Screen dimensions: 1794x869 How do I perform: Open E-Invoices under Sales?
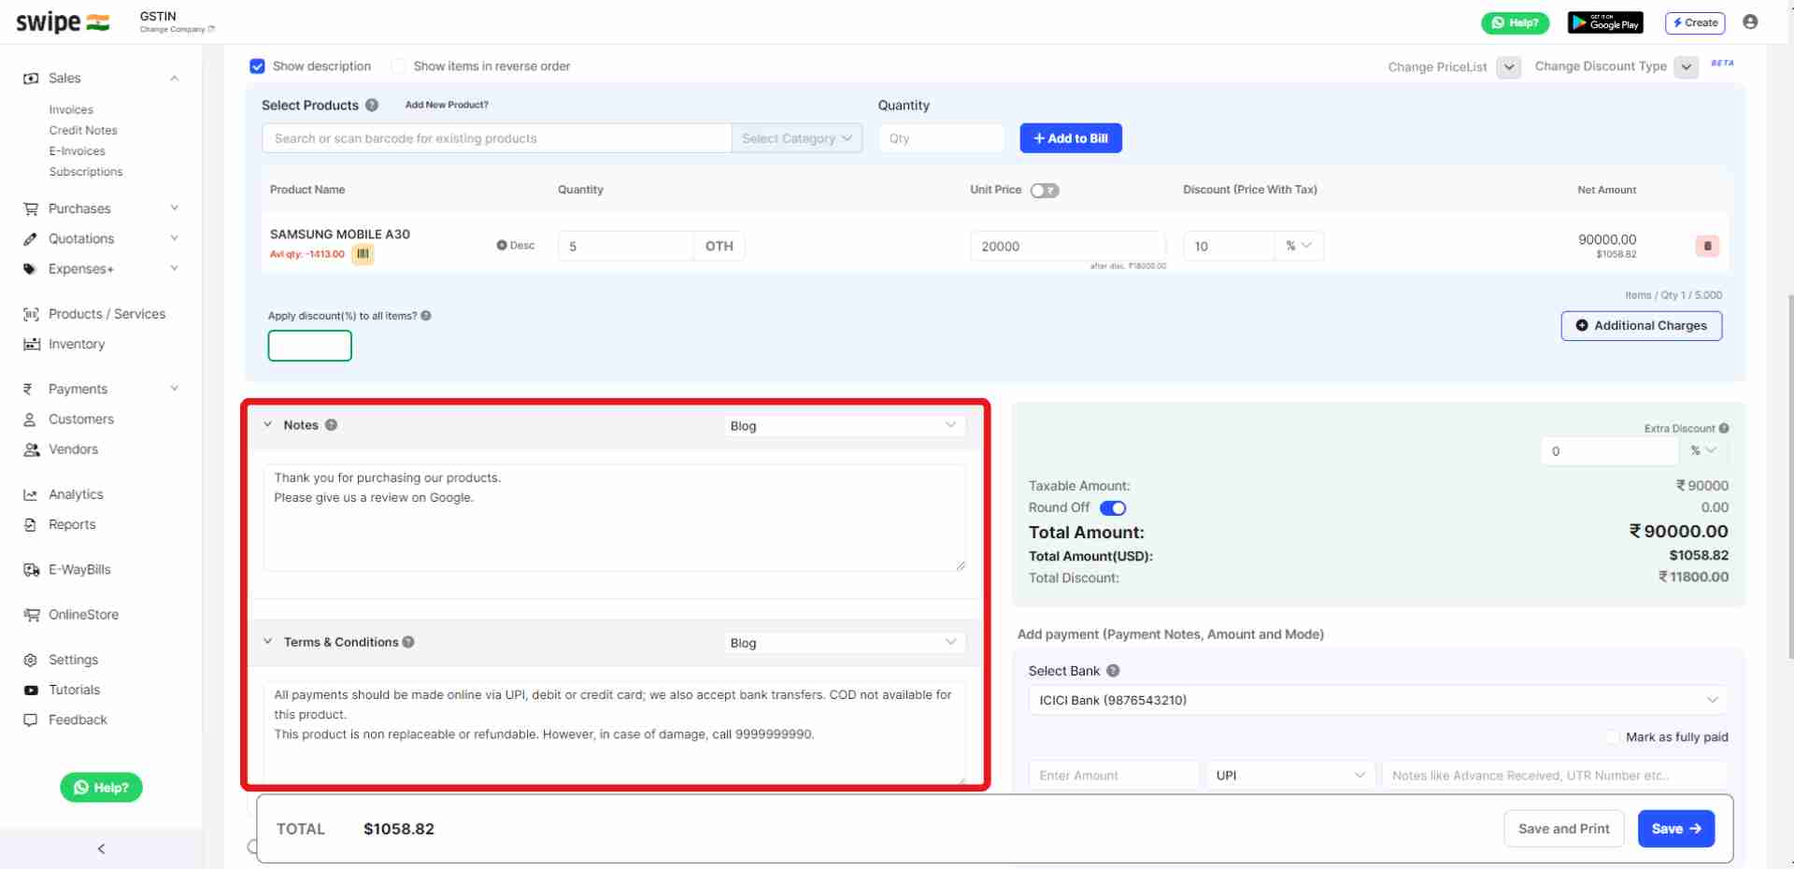tap(77, 151)
